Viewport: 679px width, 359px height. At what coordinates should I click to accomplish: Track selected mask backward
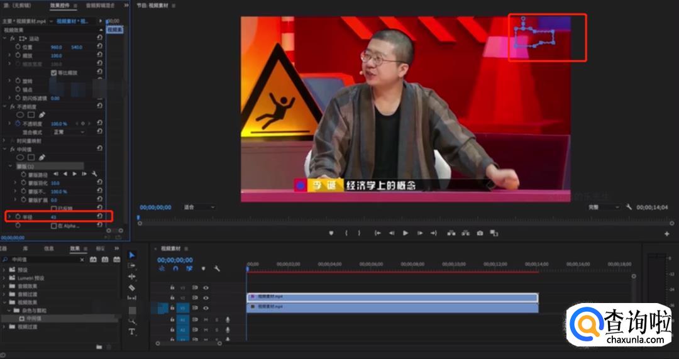point(65,174)
